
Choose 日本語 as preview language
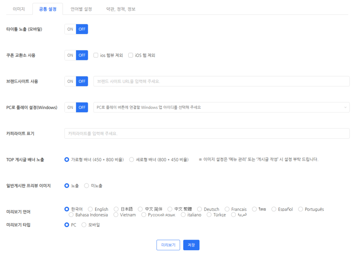[x=116, y=209]
